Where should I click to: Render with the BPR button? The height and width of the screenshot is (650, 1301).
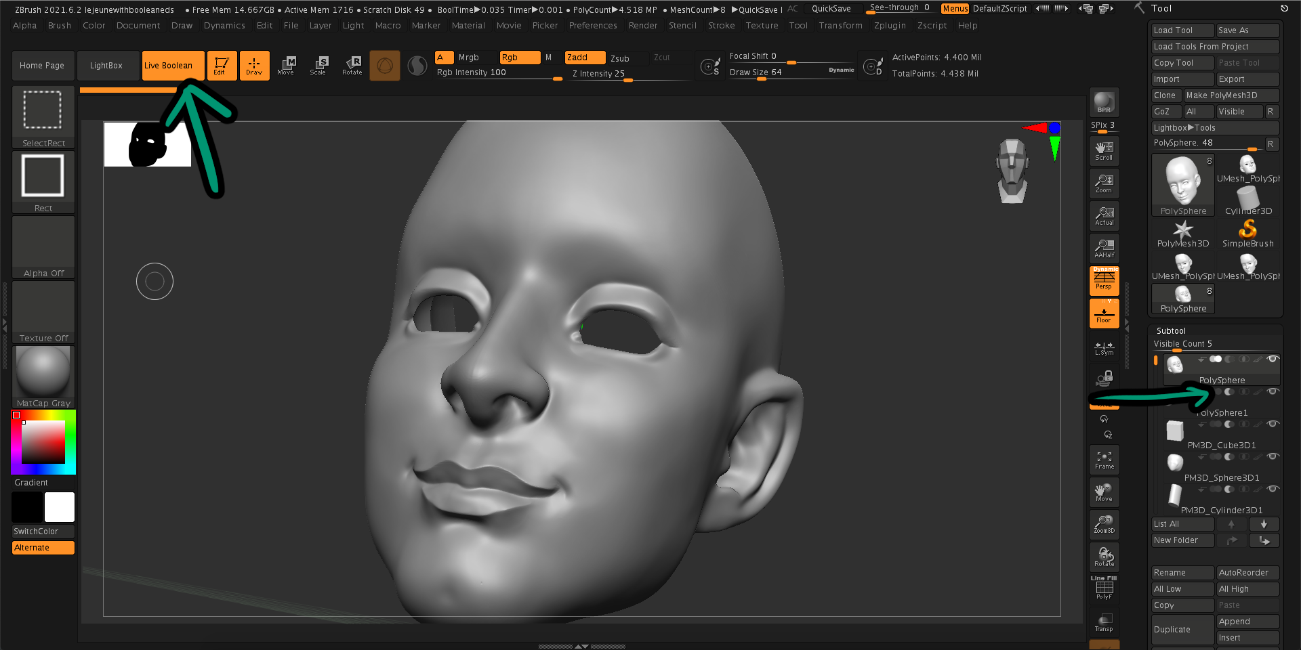click(1104, 102)
